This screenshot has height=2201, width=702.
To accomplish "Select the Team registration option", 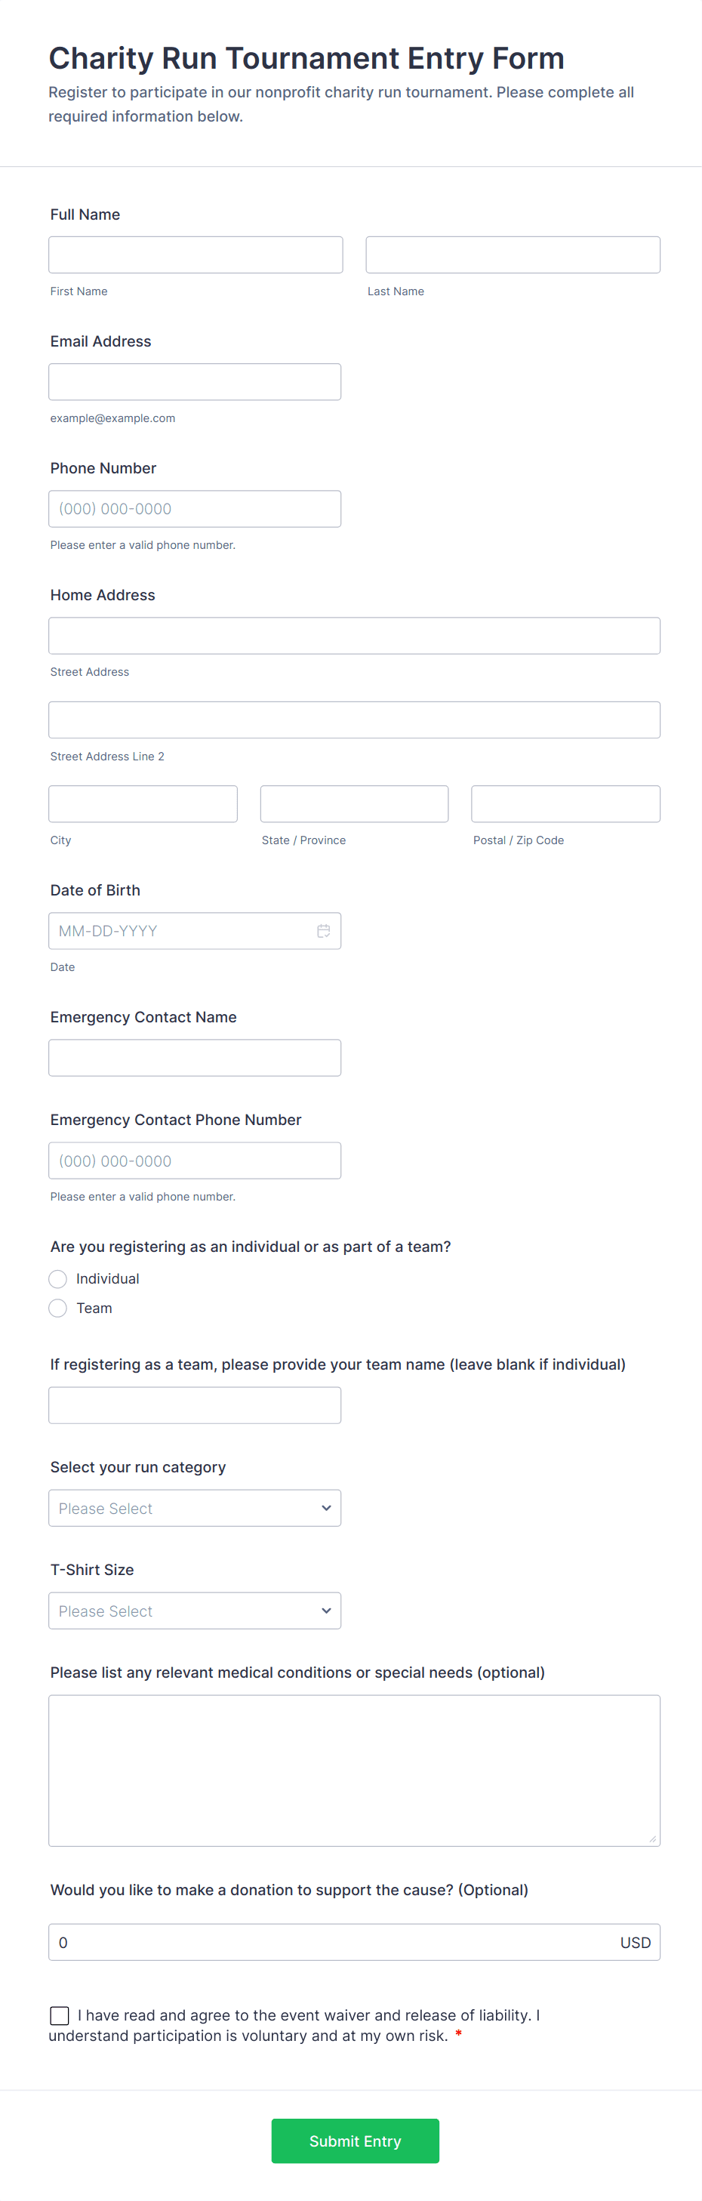I will 57,1307.
